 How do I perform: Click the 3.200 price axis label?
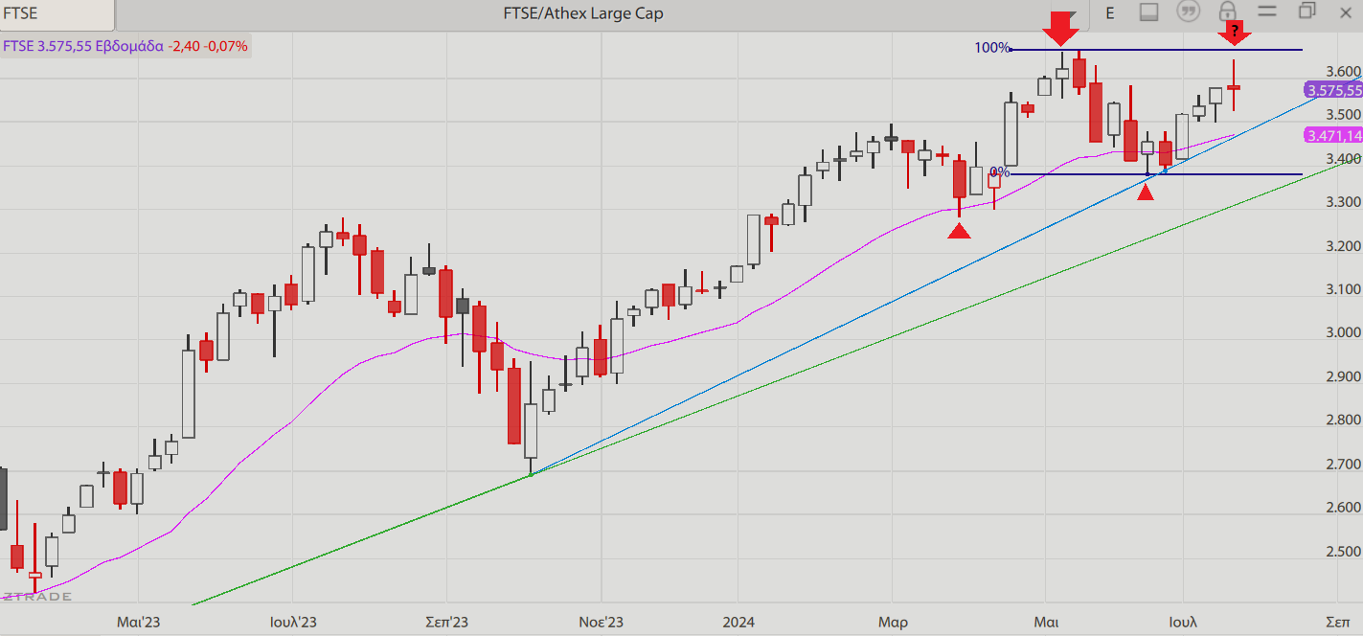point(1344,245)
